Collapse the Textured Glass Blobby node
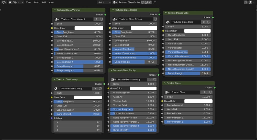The height and width of the screenshot is (140, 257). [111, 71]
